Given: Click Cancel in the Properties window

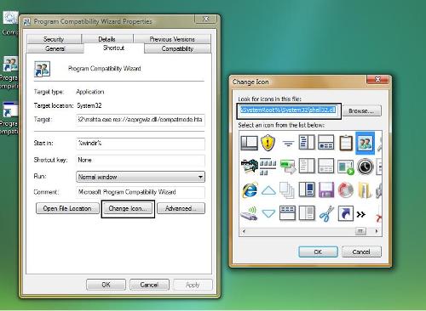Looking at the screenshot, I should point(149,285).
